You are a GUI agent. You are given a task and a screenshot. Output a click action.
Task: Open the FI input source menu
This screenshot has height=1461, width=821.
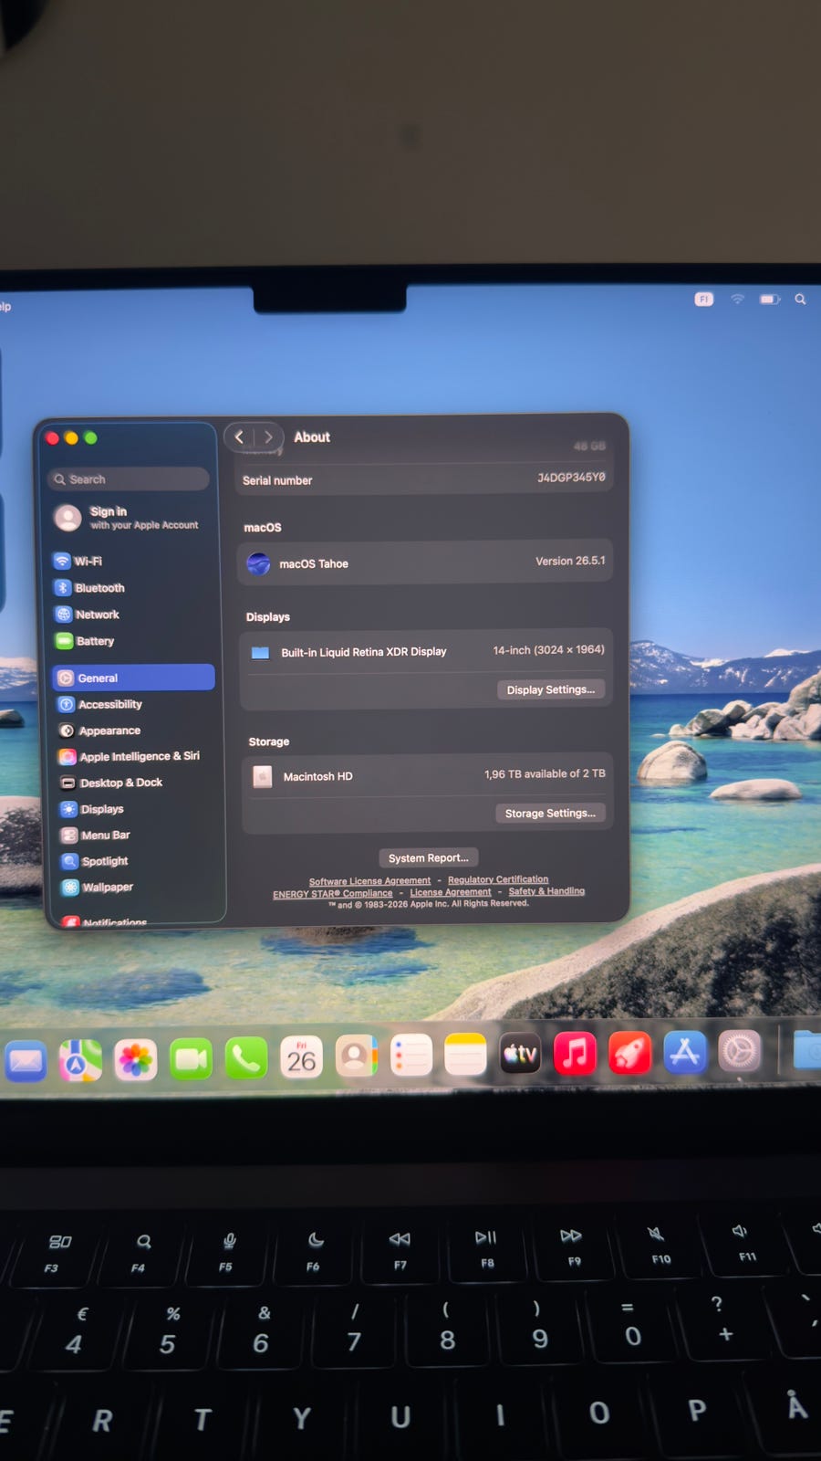(703, 299)
